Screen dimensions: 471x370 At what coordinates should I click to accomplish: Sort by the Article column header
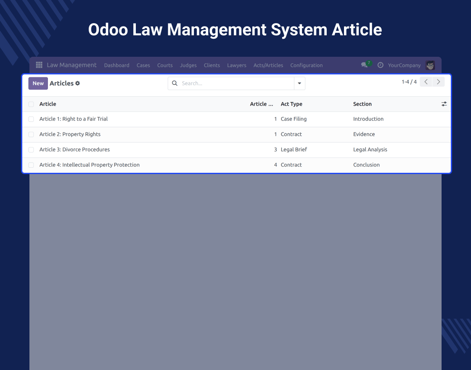coord(48,104)
